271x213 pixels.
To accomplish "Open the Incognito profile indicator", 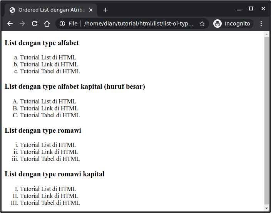I will point(233,24).
